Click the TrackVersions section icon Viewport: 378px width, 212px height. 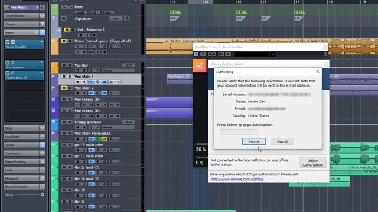42,16
